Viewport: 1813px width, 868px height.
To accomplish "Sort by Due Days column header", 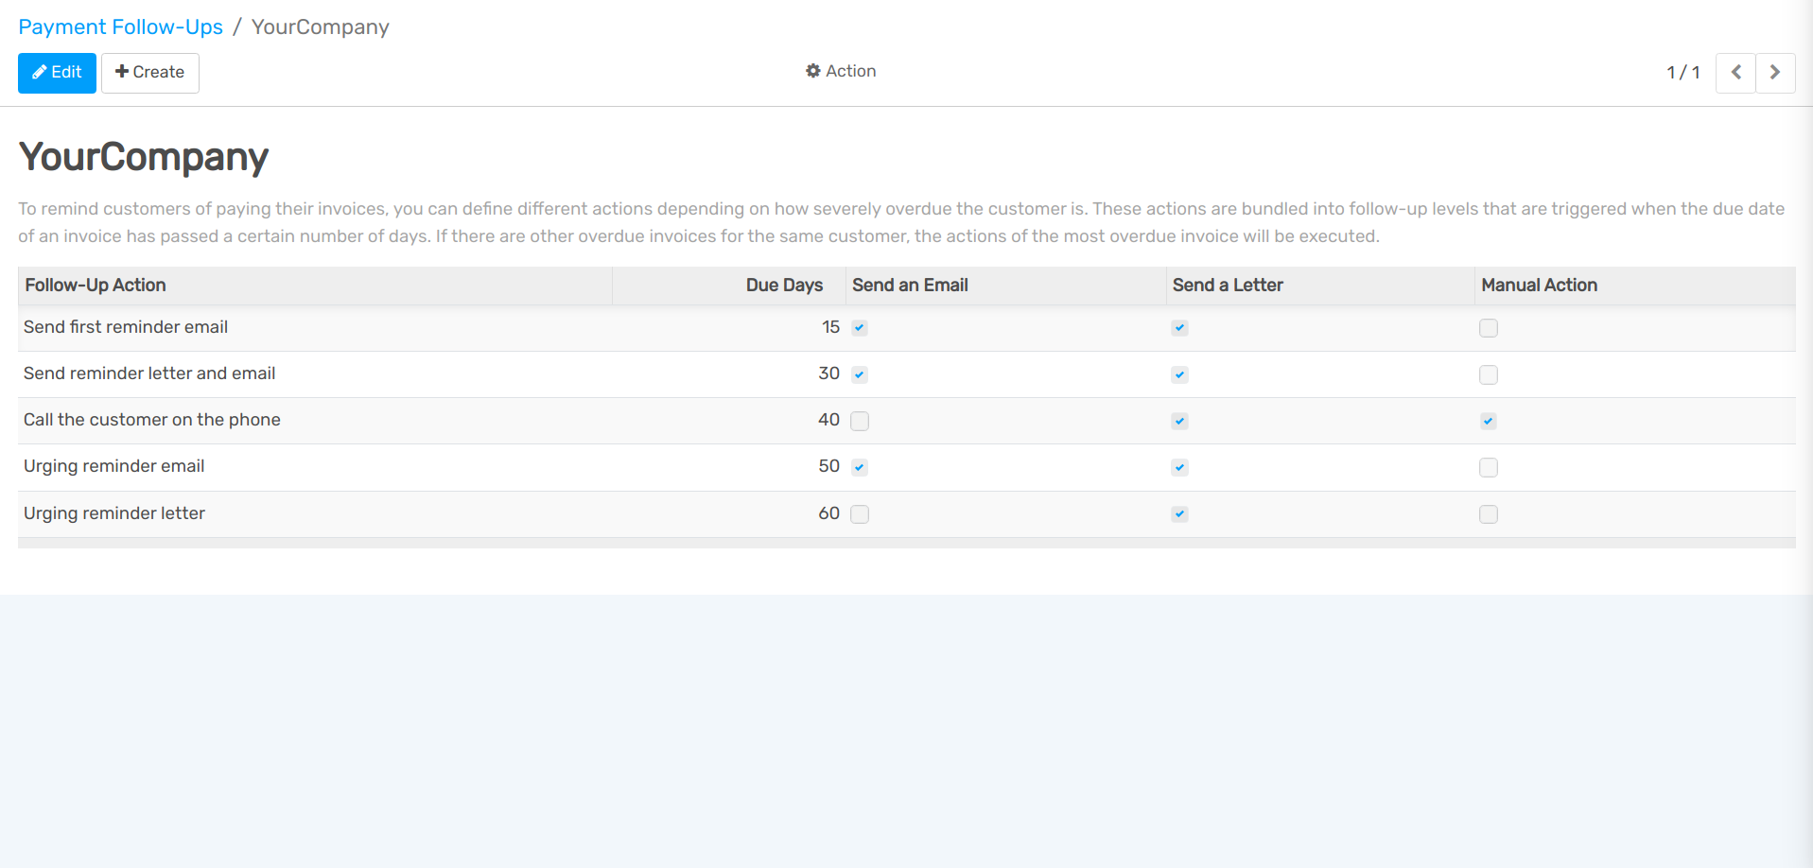I will pyautogui.click(x=783, y=286).
